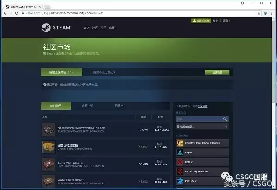The image size is (277, 190).
Task: Close the Steam browser tab
Action: 40,7
